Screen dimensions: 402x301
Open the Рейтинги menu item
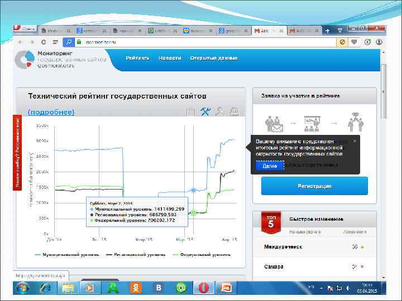(137, 58)
